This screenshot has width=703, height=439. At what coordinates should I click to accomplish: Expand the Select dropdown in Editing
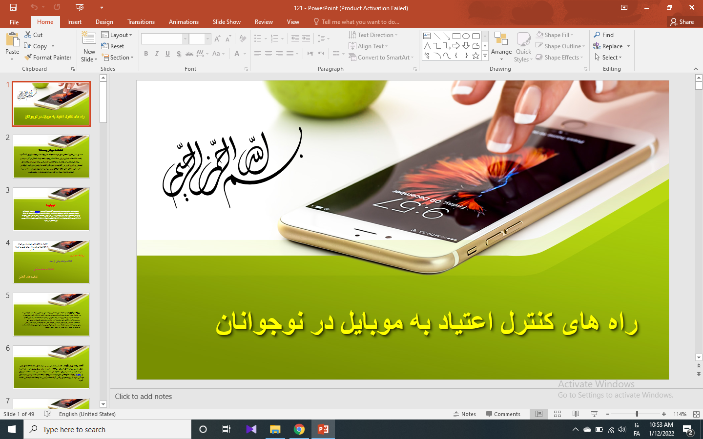(608, 58)
